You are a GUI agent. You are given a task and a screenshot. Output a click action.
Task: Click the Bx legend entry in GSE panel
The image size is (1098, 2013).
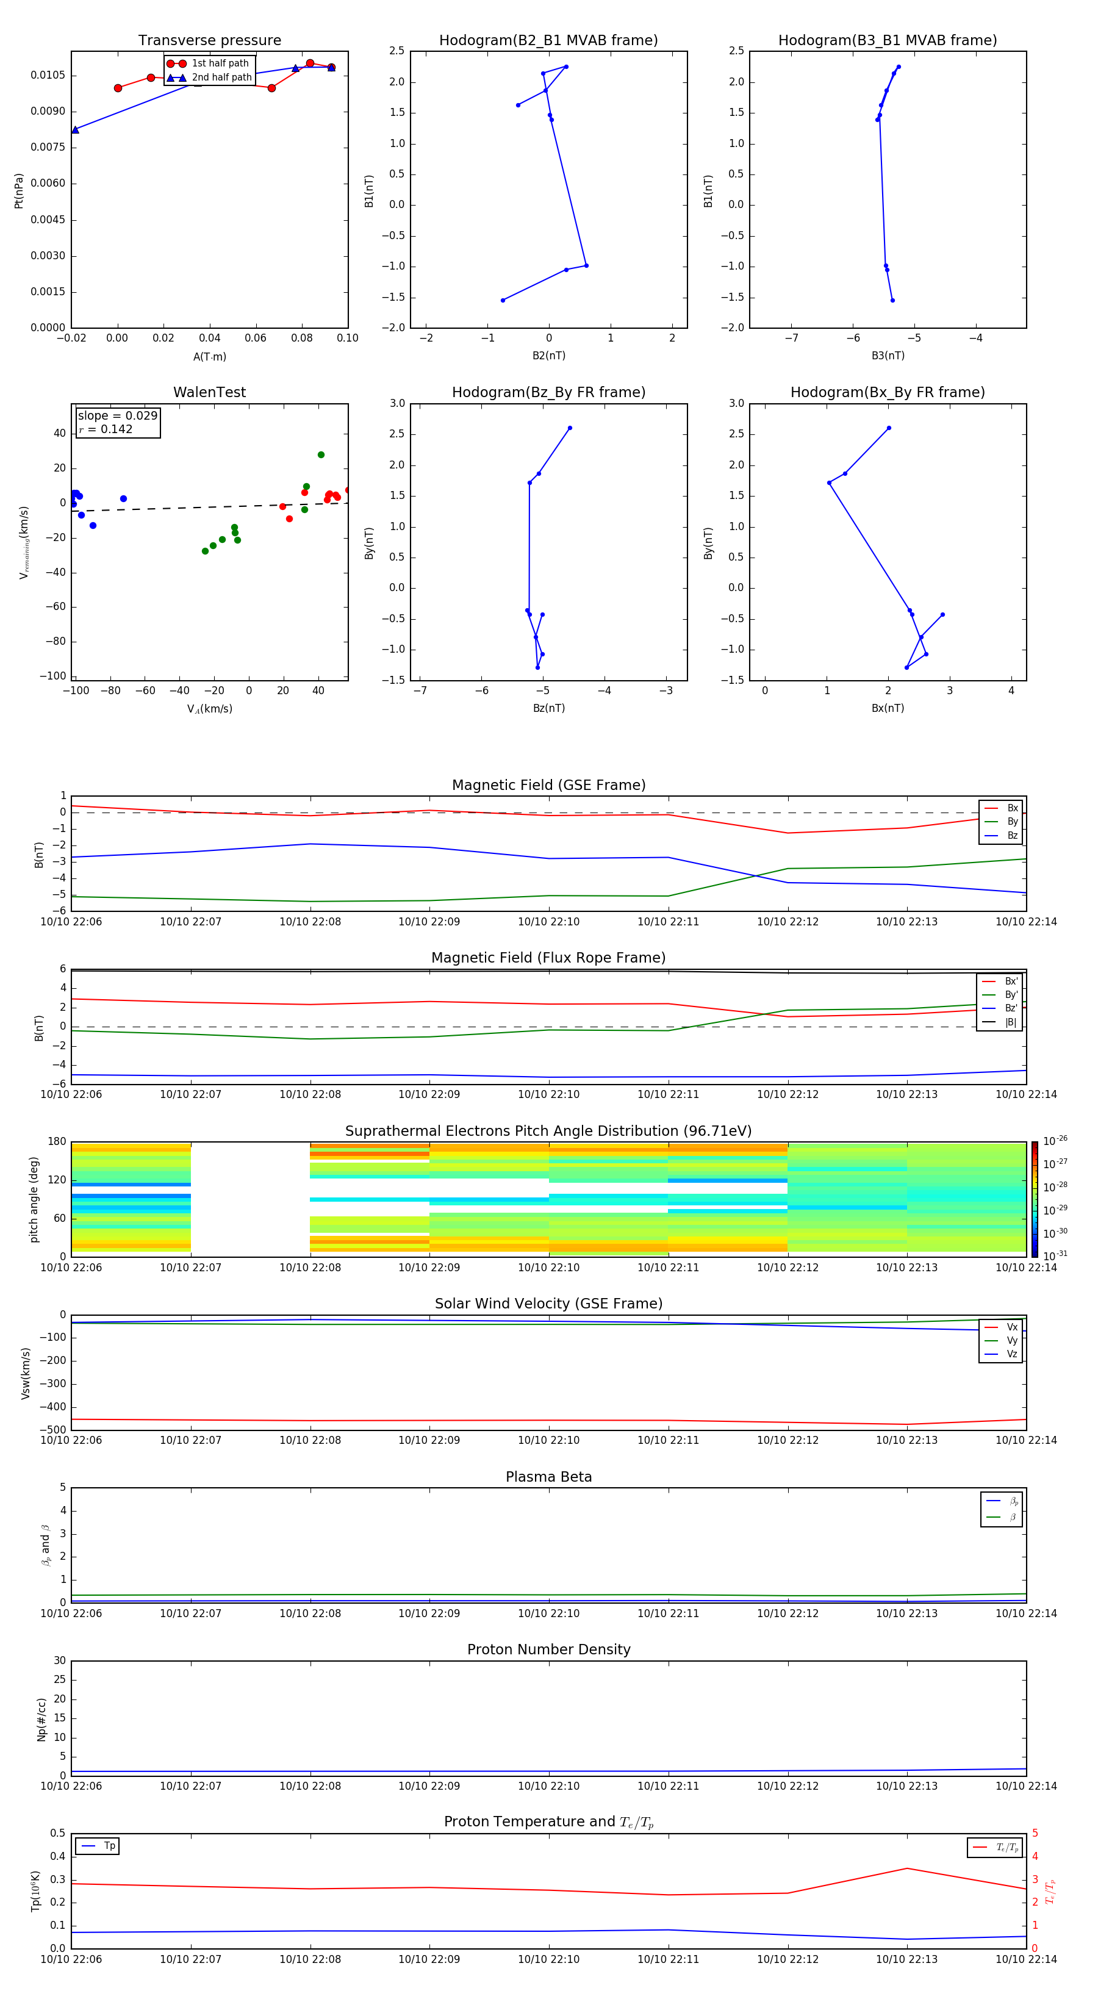coord(1001,808)
